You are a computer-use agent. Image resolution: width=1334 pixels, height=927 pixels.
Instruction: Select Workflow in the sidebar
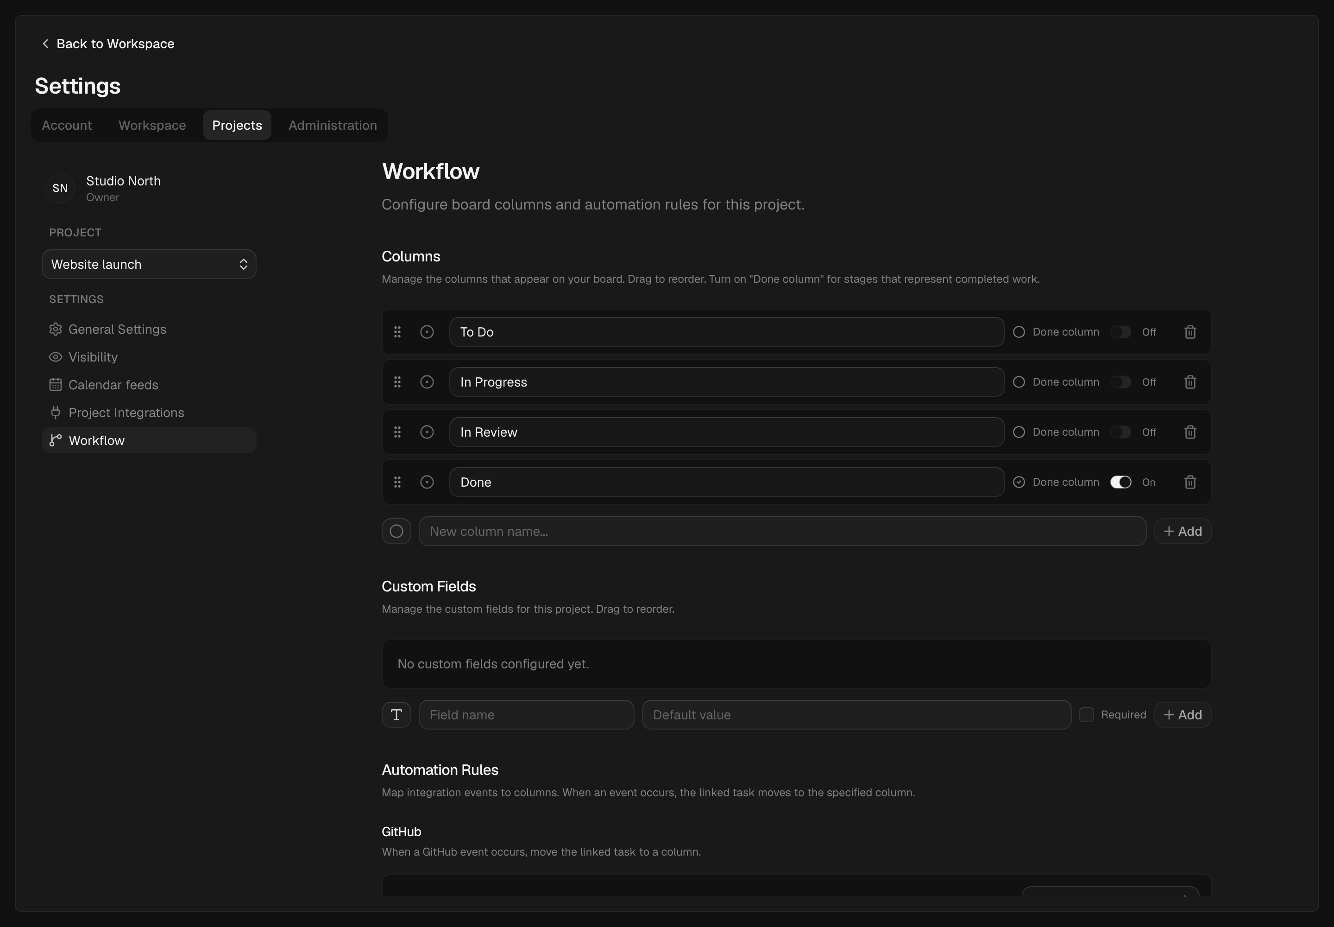[x=149, y=440]
